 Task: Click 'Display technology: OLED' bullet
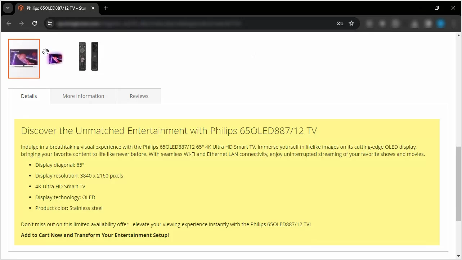point(65,197)
